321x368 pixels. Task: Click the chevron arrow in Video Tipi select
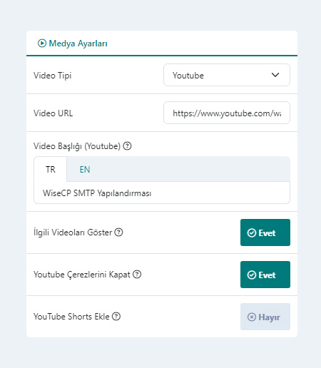pos(275,75)
